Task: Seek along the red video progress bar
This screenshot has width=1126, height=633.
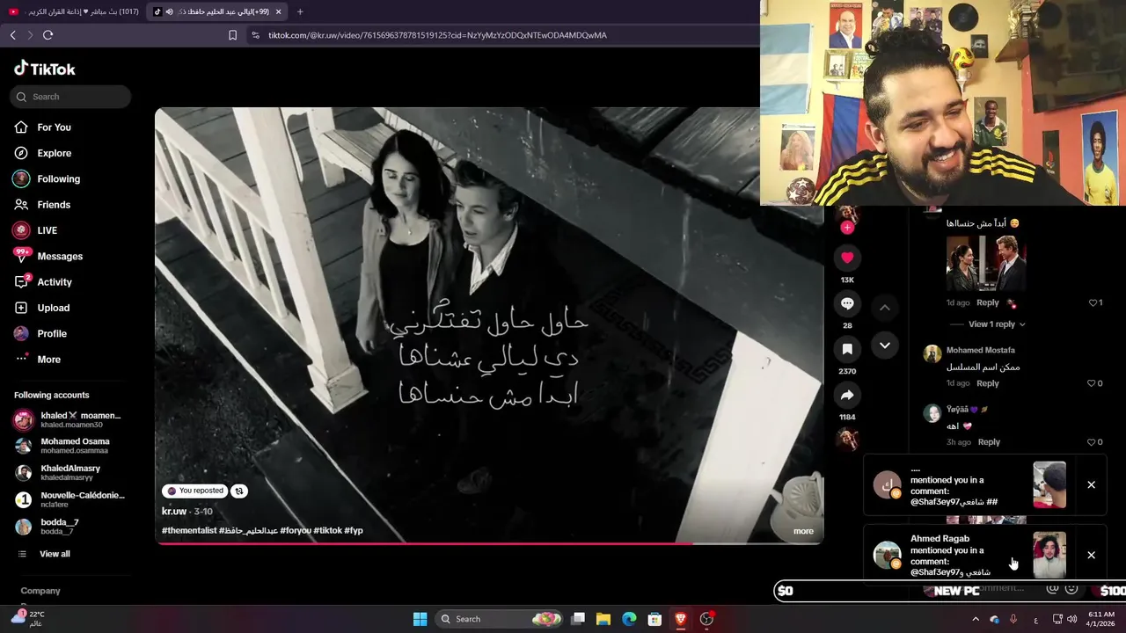Action: point(489,543)
